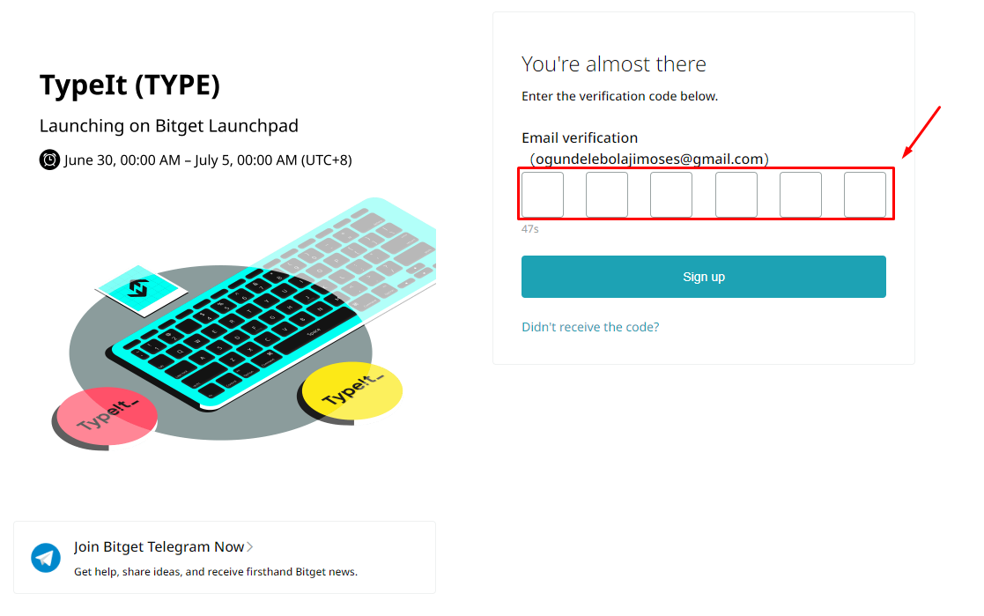Click the displayed gmail address text
The height and width of the screenshot is (616, 984).
tap(649, 159)
